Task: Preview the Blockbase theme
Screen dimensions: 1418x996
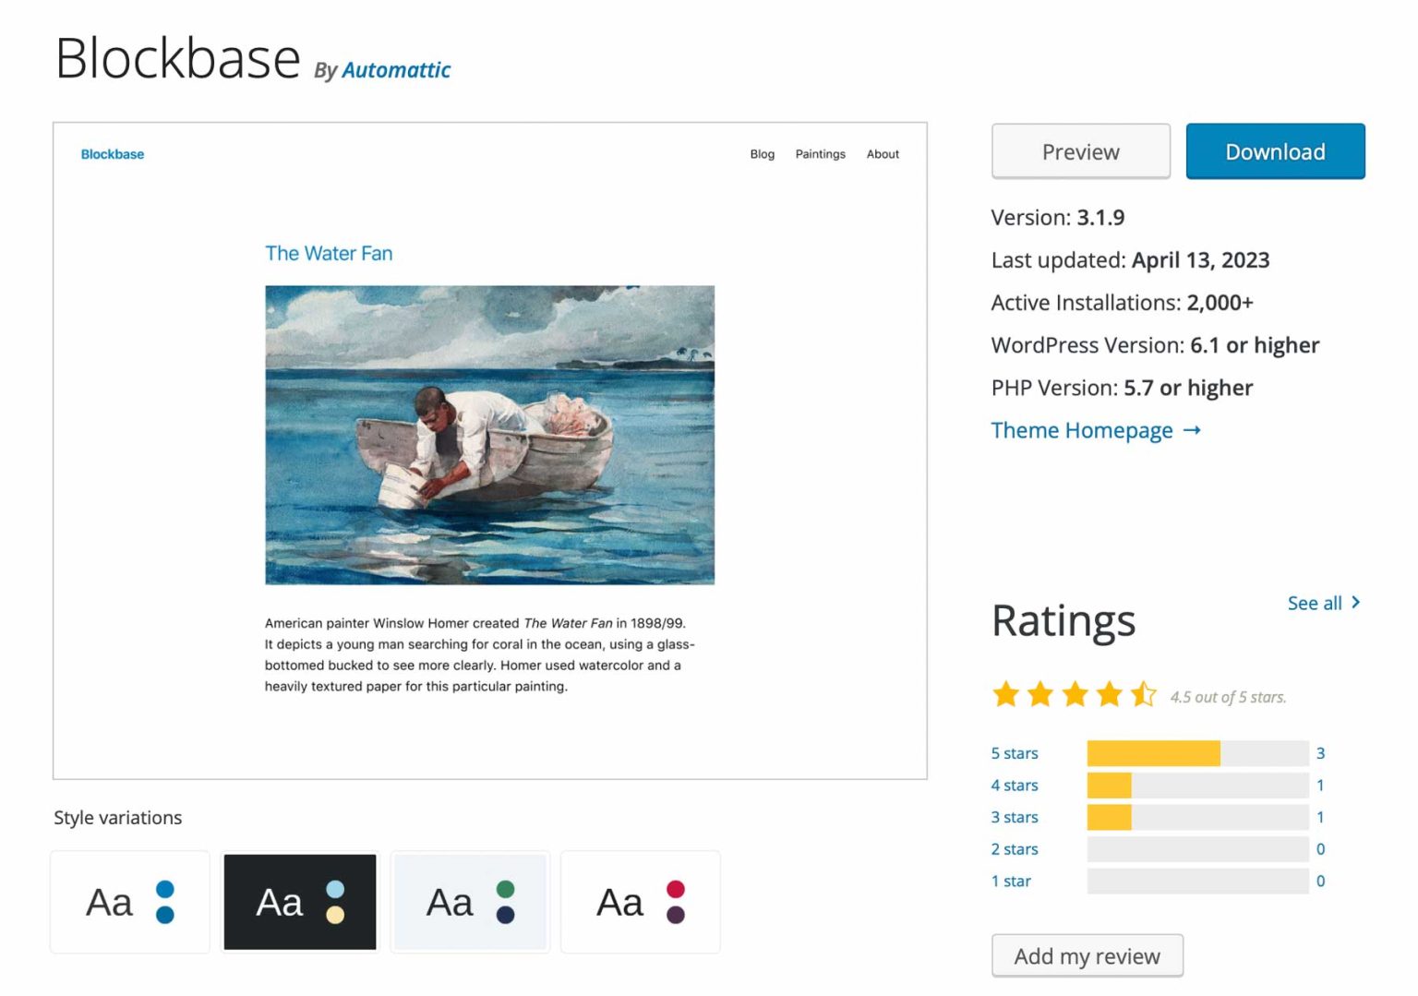Action: click(1080, 151)
